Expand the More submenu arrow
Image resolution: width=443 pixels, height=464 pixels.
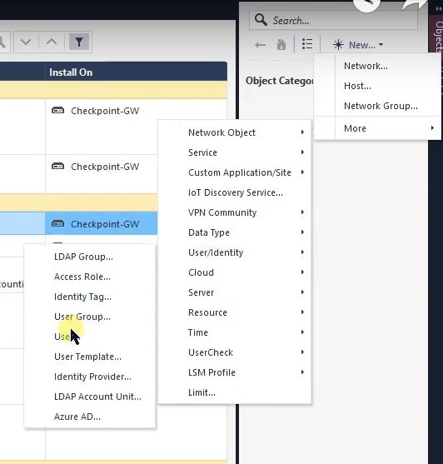(x=432, y=127)
